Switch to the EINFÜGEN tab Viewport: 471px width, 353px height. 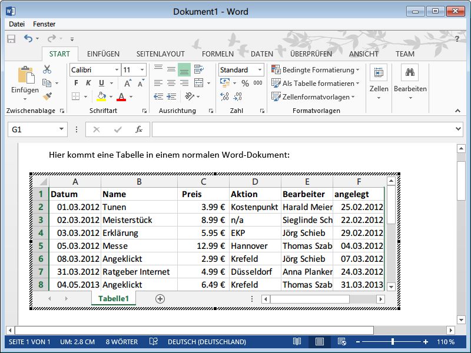[x=104, y=54]
